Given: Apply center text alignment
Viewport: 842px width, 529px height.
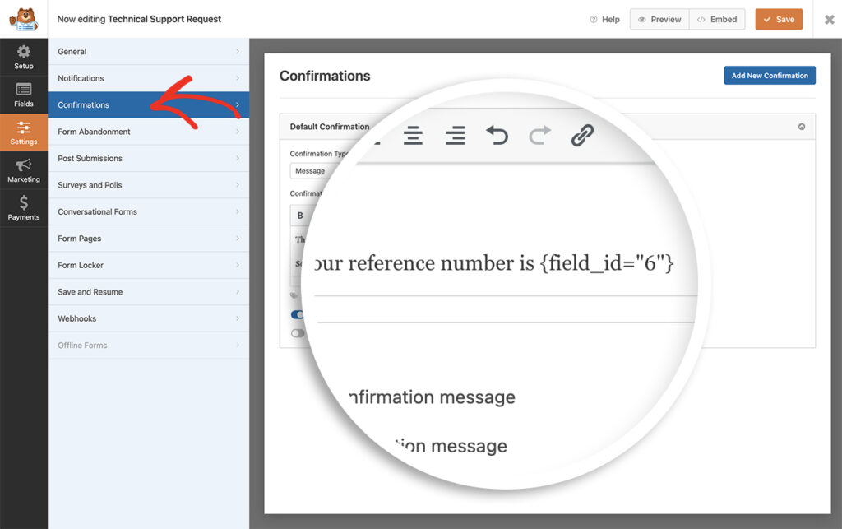Looking at the screenshot, I should click(x=414, y=136).
